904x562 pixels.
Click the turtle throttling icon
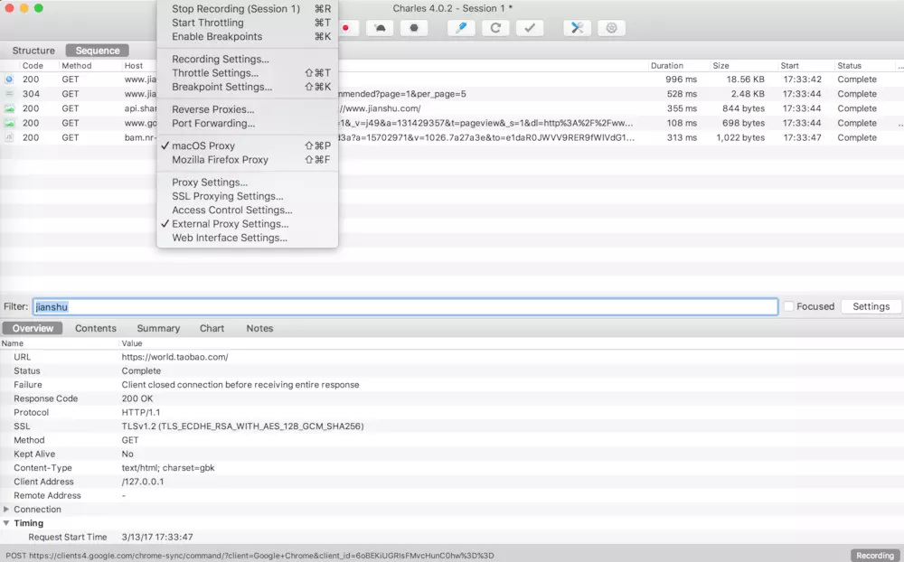[x=381, y=28]
